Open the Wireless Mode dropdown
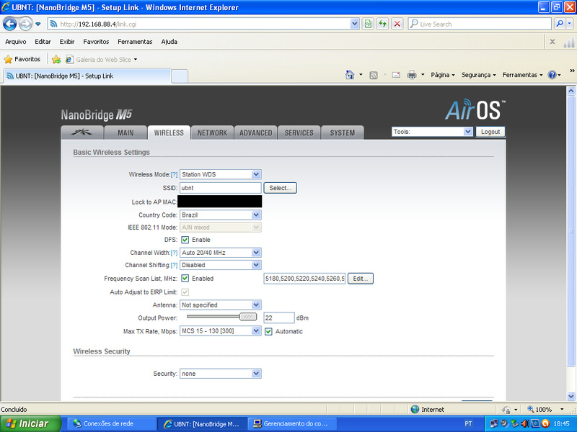 (x=221, y=174)
